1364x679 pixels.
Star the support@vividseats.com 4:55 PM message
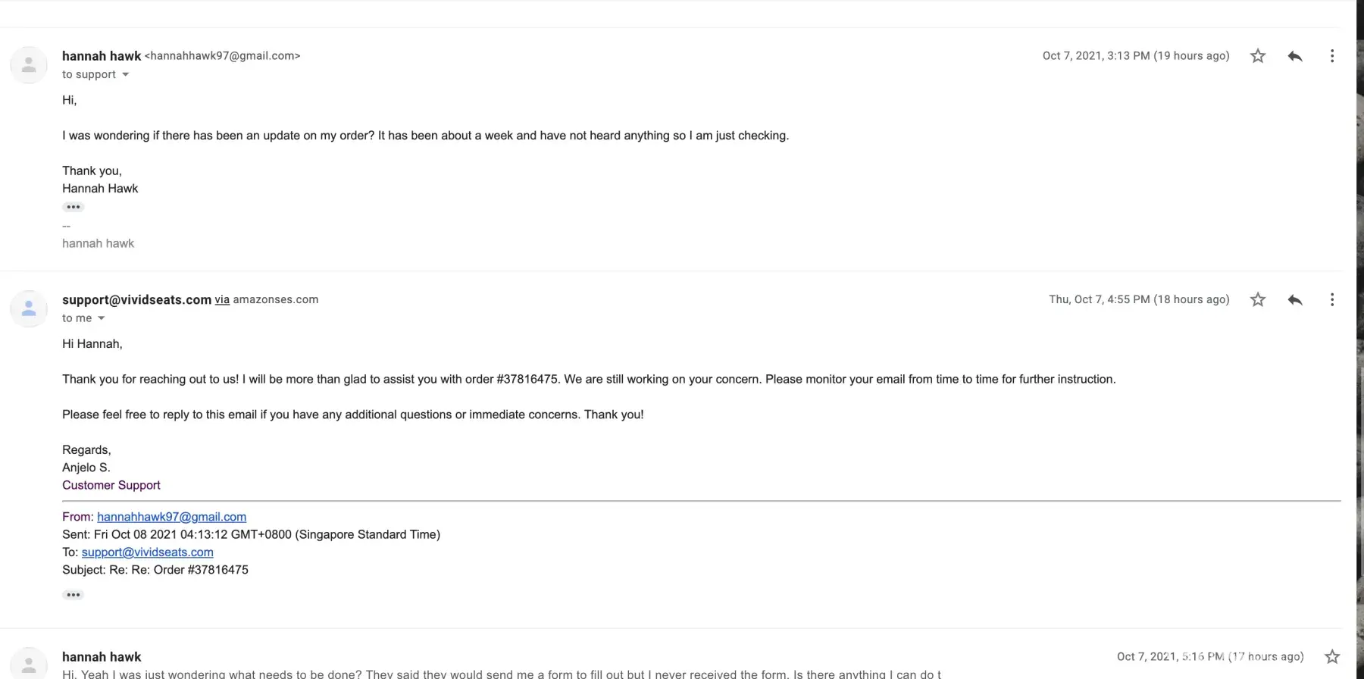1258,300
